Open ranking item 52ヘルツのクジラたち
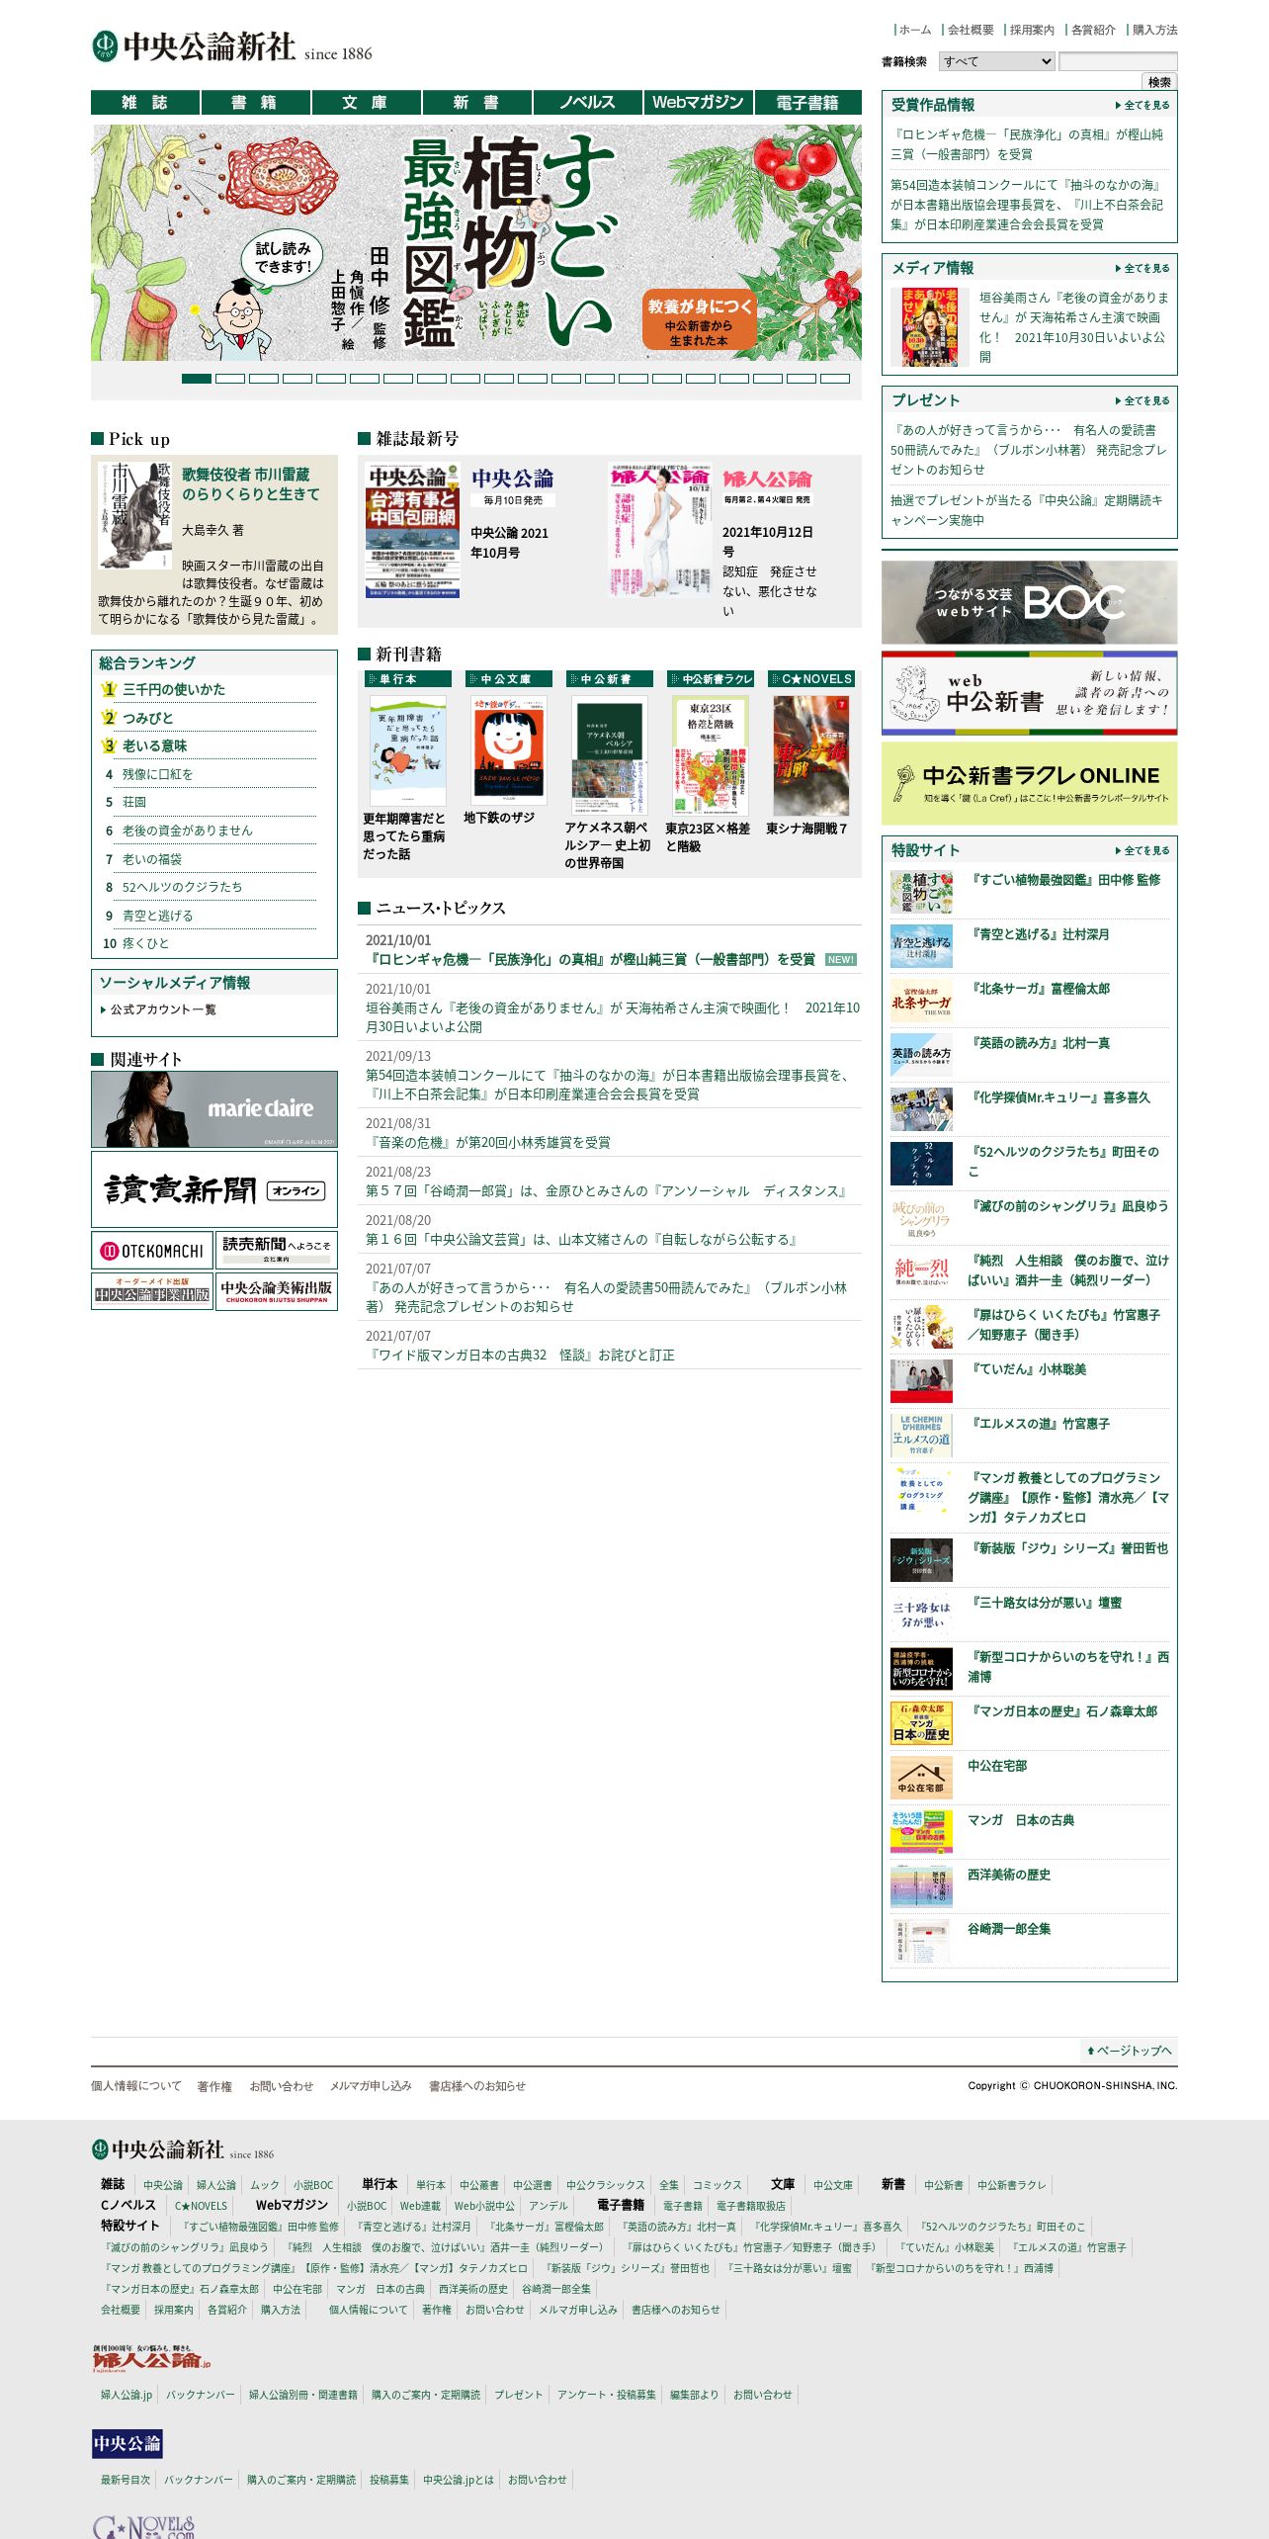The image size is (1269, 2539). tap(182, 887)
